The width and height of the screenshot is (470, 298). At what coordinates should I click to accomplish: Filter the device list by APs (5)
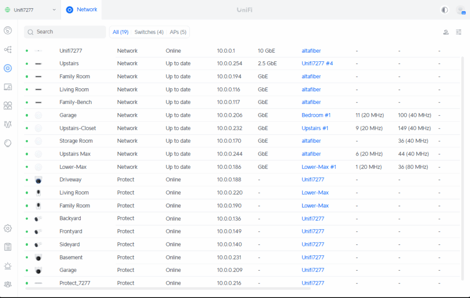[178, 32]
